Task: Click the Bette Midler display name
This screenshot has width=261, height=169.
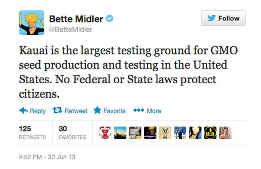Action: coord(76,19)
